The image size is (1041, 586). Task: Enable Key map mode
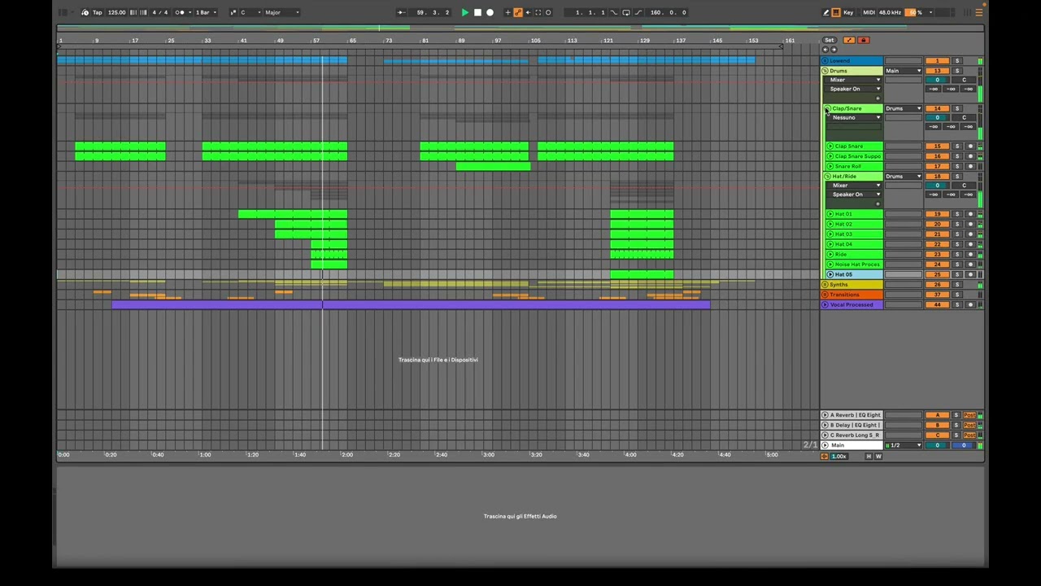click(x=848, y=12)
